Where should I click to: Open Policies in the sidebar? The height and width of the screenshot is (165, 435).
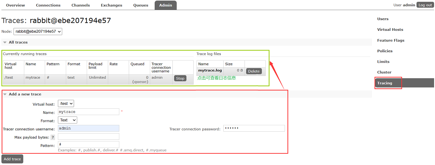(x=385, y=51)
